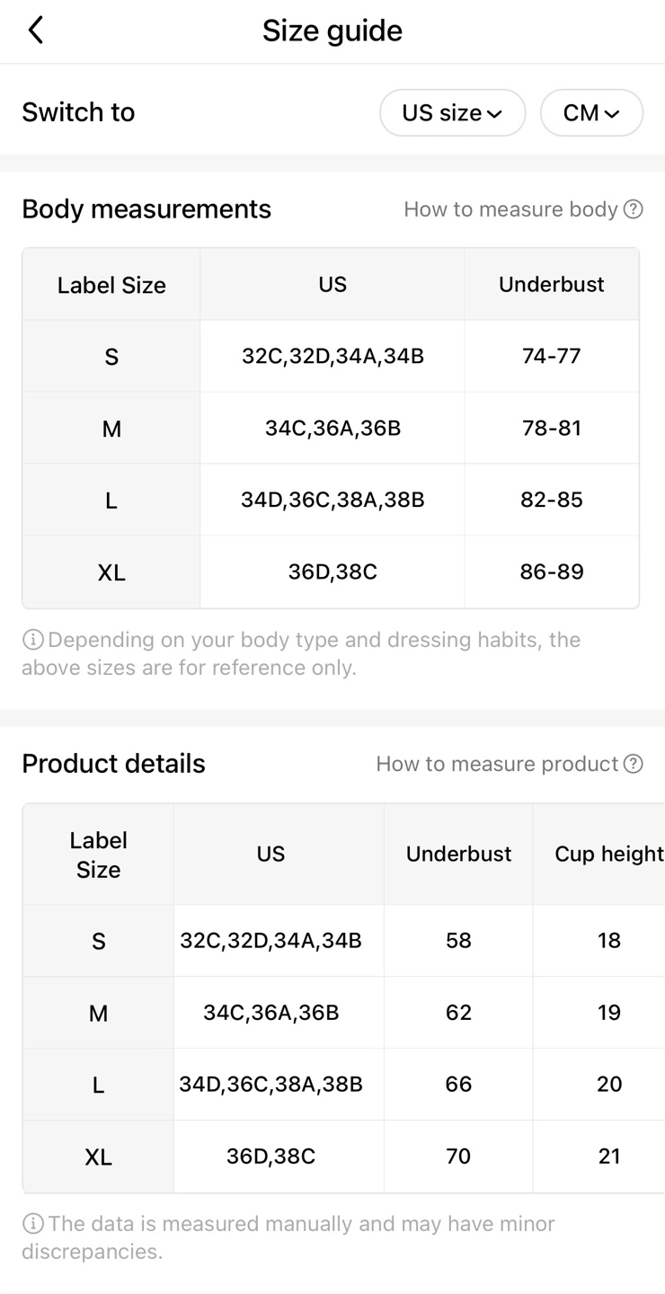The image size is (665, 1294).
Task: Tap the info icon before manual measurement note
Action: (32, 1224)
